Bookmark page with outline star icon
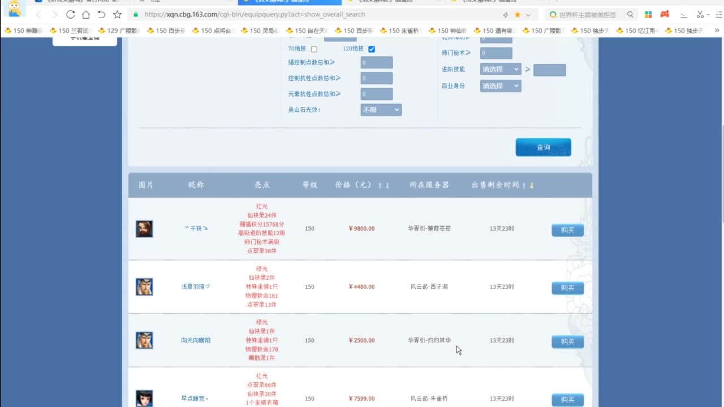The image size is (724, 407). [x=117, y=14]
